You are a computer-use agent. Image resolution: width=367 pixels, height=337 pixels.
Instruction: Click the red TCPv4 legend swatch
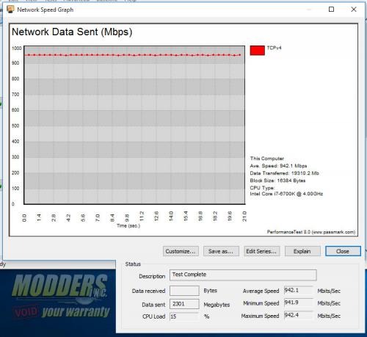click(257, 51)
